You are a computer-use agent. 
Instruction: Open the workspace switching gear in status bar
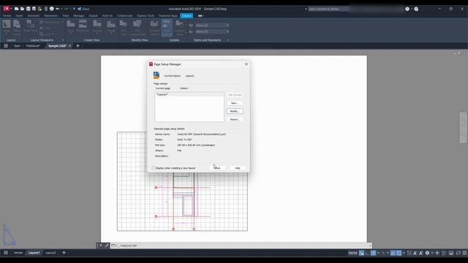pos(427,254)
